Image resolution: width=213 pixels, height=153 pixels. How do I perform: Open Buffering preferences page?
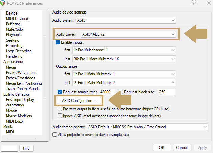[x=13, y=24]
